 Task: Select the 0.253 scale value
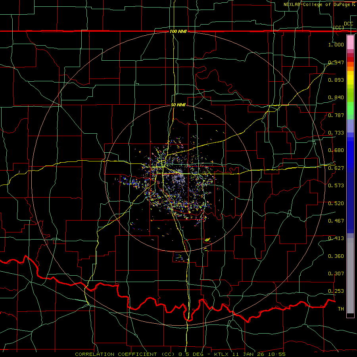(336, 291)
